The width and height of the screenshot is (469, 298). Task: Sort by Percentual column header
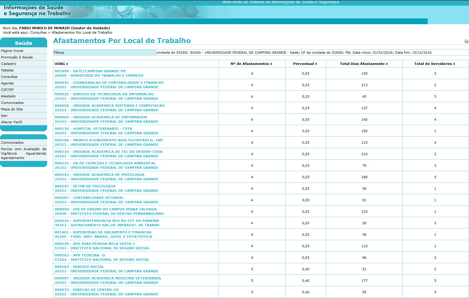pyautogui.click(x=305, y=64)
